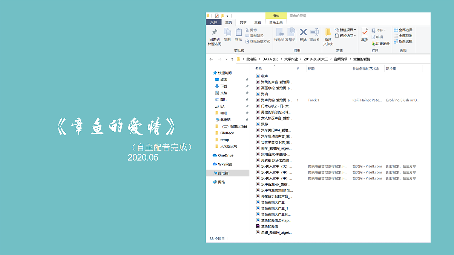The height and width of the screenshot is (255, 454).
Task: Open file History (历史记录)
Action: click(382, 44)
